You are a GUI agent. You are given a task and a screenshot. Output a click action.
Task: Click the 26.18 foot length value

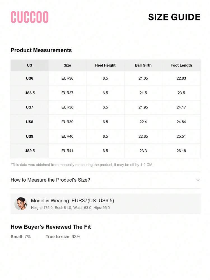point(181,151)
